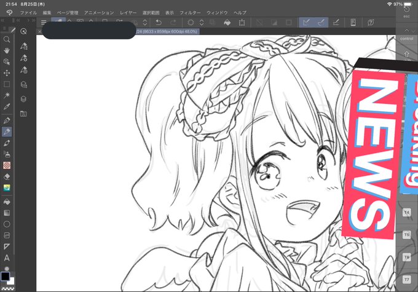The height and width of the screenshot is (292, 418).
Task: Tap the esc key on edge keyboard
Action: (406, 12)
